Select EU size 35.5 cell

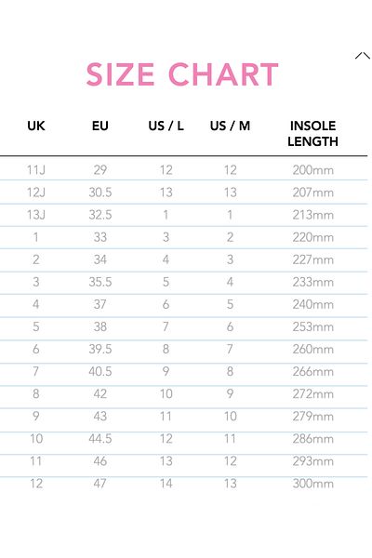[100, 282]
